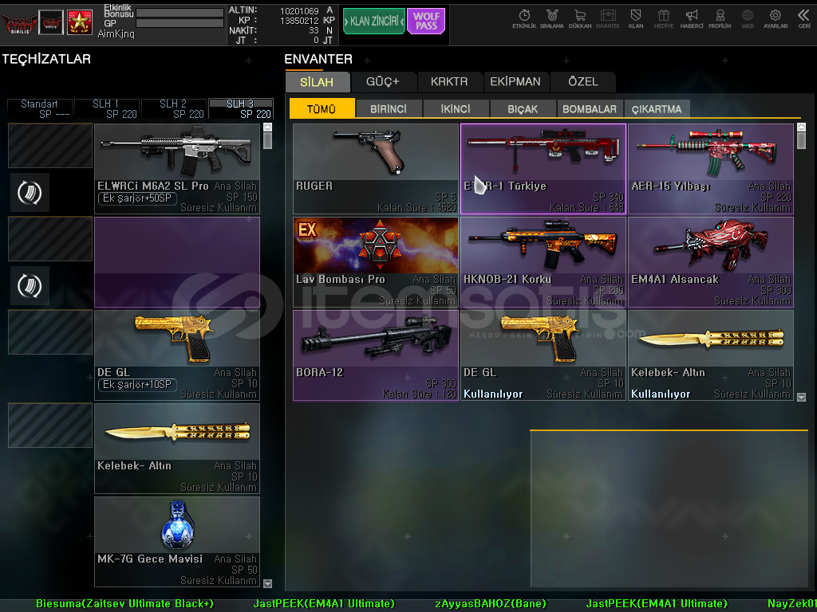The width and height of the screenshot is (817, 612).
Task: Open the WEB globe icon
Action: pos(748,19)
